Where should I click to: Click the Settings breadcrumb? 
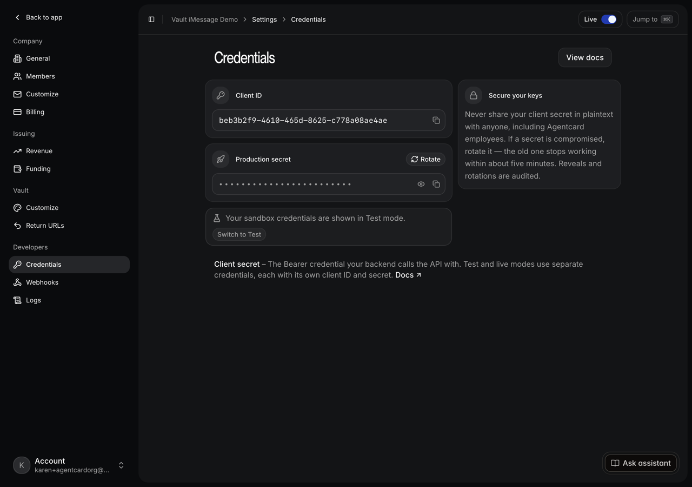(x=264, y=19)
